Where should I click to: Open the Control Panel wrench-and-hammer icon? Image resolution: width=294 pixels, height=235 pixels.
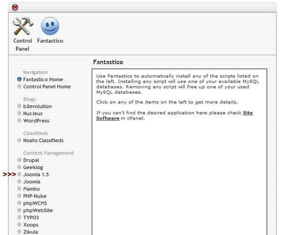click(23, 26)
